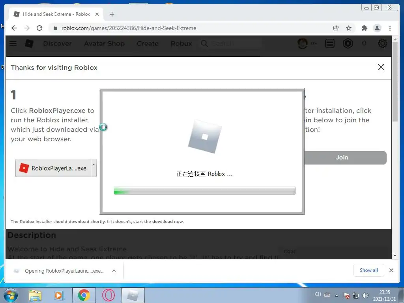This screenshot has height=303, width=404.
Task: Open the taskbar clock showing 23:35
Action: pyautogui.click(x=384, y=295)
